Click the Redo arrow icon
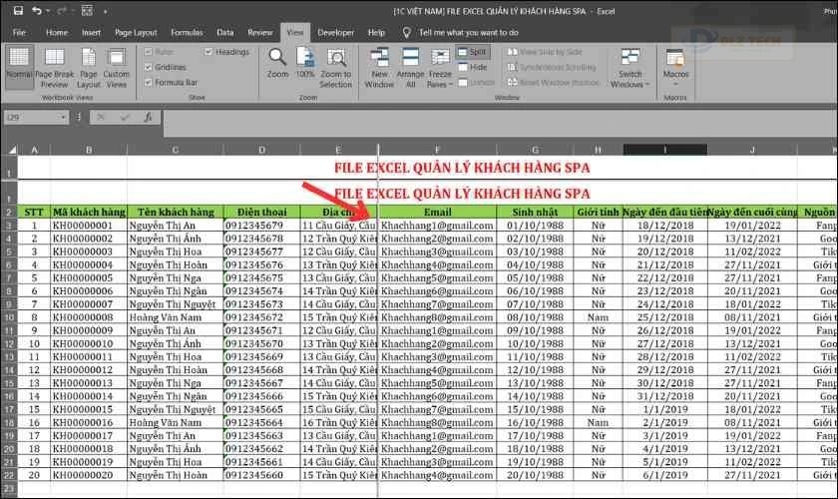The width and height of the screenshot is (838, 499). click(61, 11)
